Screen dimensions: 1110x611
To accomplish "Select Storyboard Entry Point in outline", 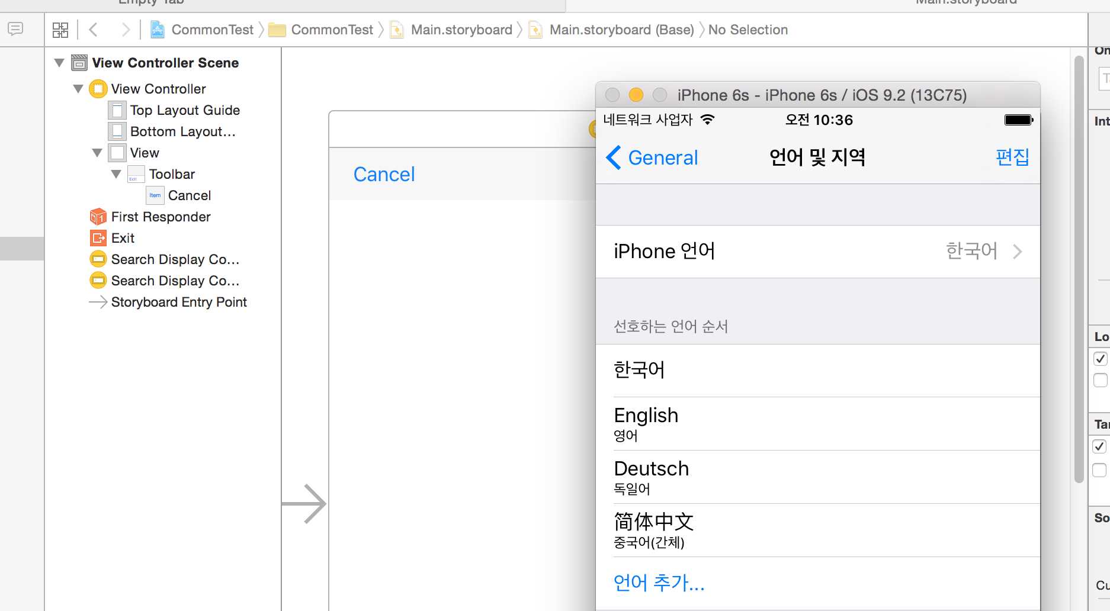I will point(179,302).
